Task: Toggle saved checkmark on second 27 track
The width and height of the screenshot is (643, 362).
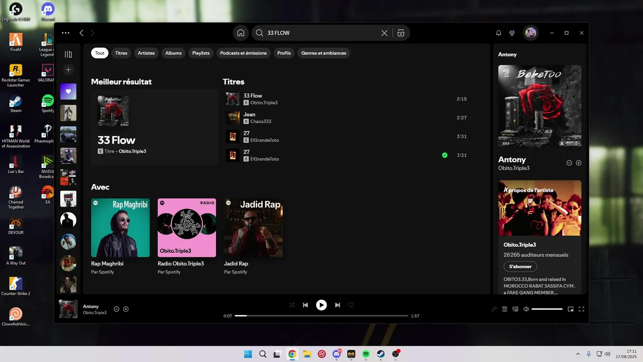Action: pos(445,155)
